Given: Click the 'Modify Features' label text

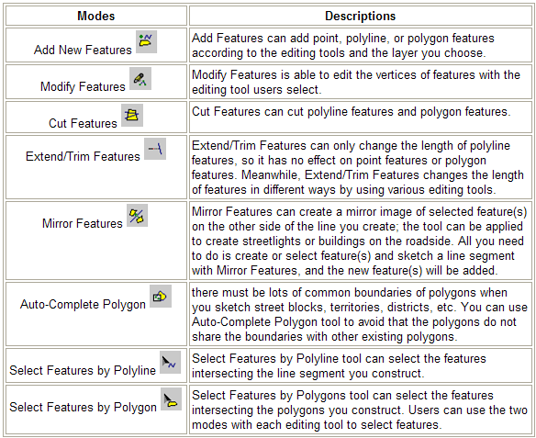Looking at the screenshot, I should click(83, 86).
